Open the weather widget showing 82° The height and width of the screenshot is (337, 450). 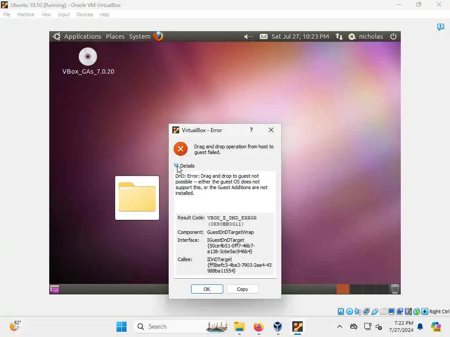[x=15, y=326]
